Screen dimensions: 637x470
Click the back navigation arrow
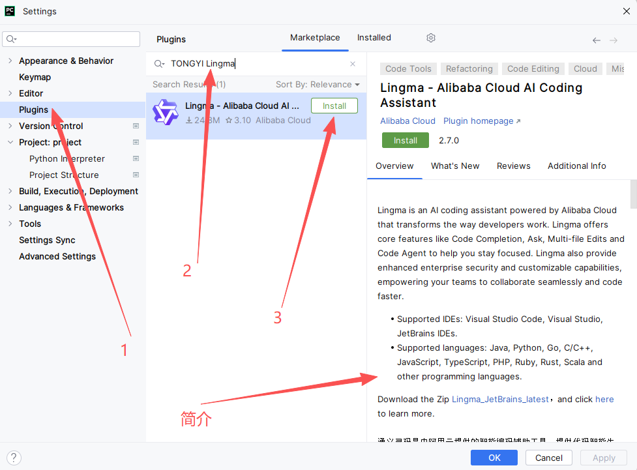[x=597, y=40]
